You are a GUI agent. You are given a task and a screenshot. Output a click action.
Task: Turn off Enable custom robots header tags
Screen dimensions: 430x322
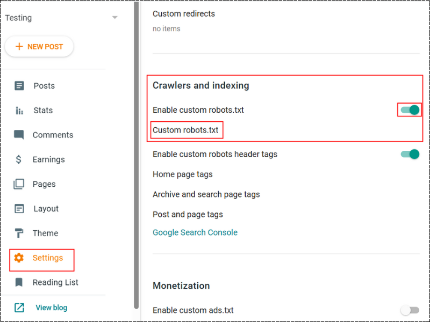click(410, 154)
